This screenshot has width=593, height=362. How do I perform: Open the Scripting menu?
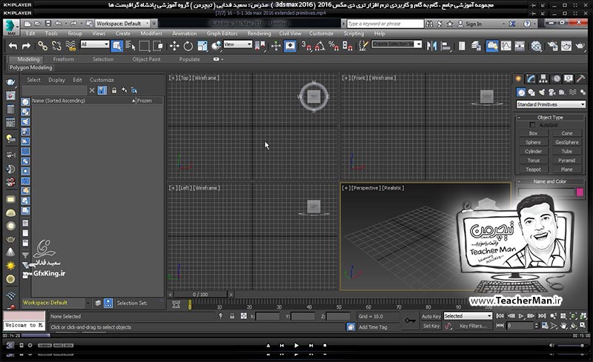click(x=354, y=33)
